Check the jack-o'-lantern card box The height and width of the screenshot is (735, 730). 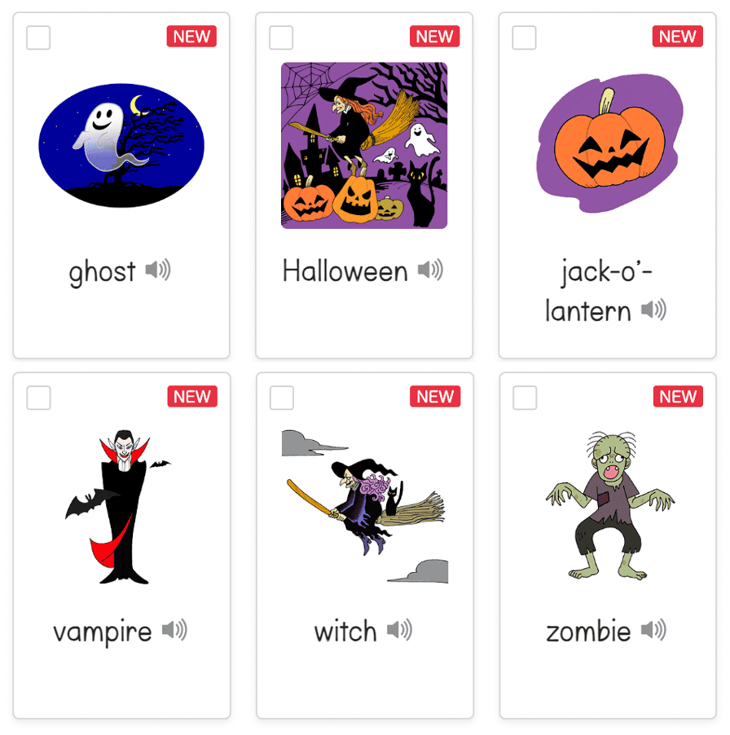[525, 37]
